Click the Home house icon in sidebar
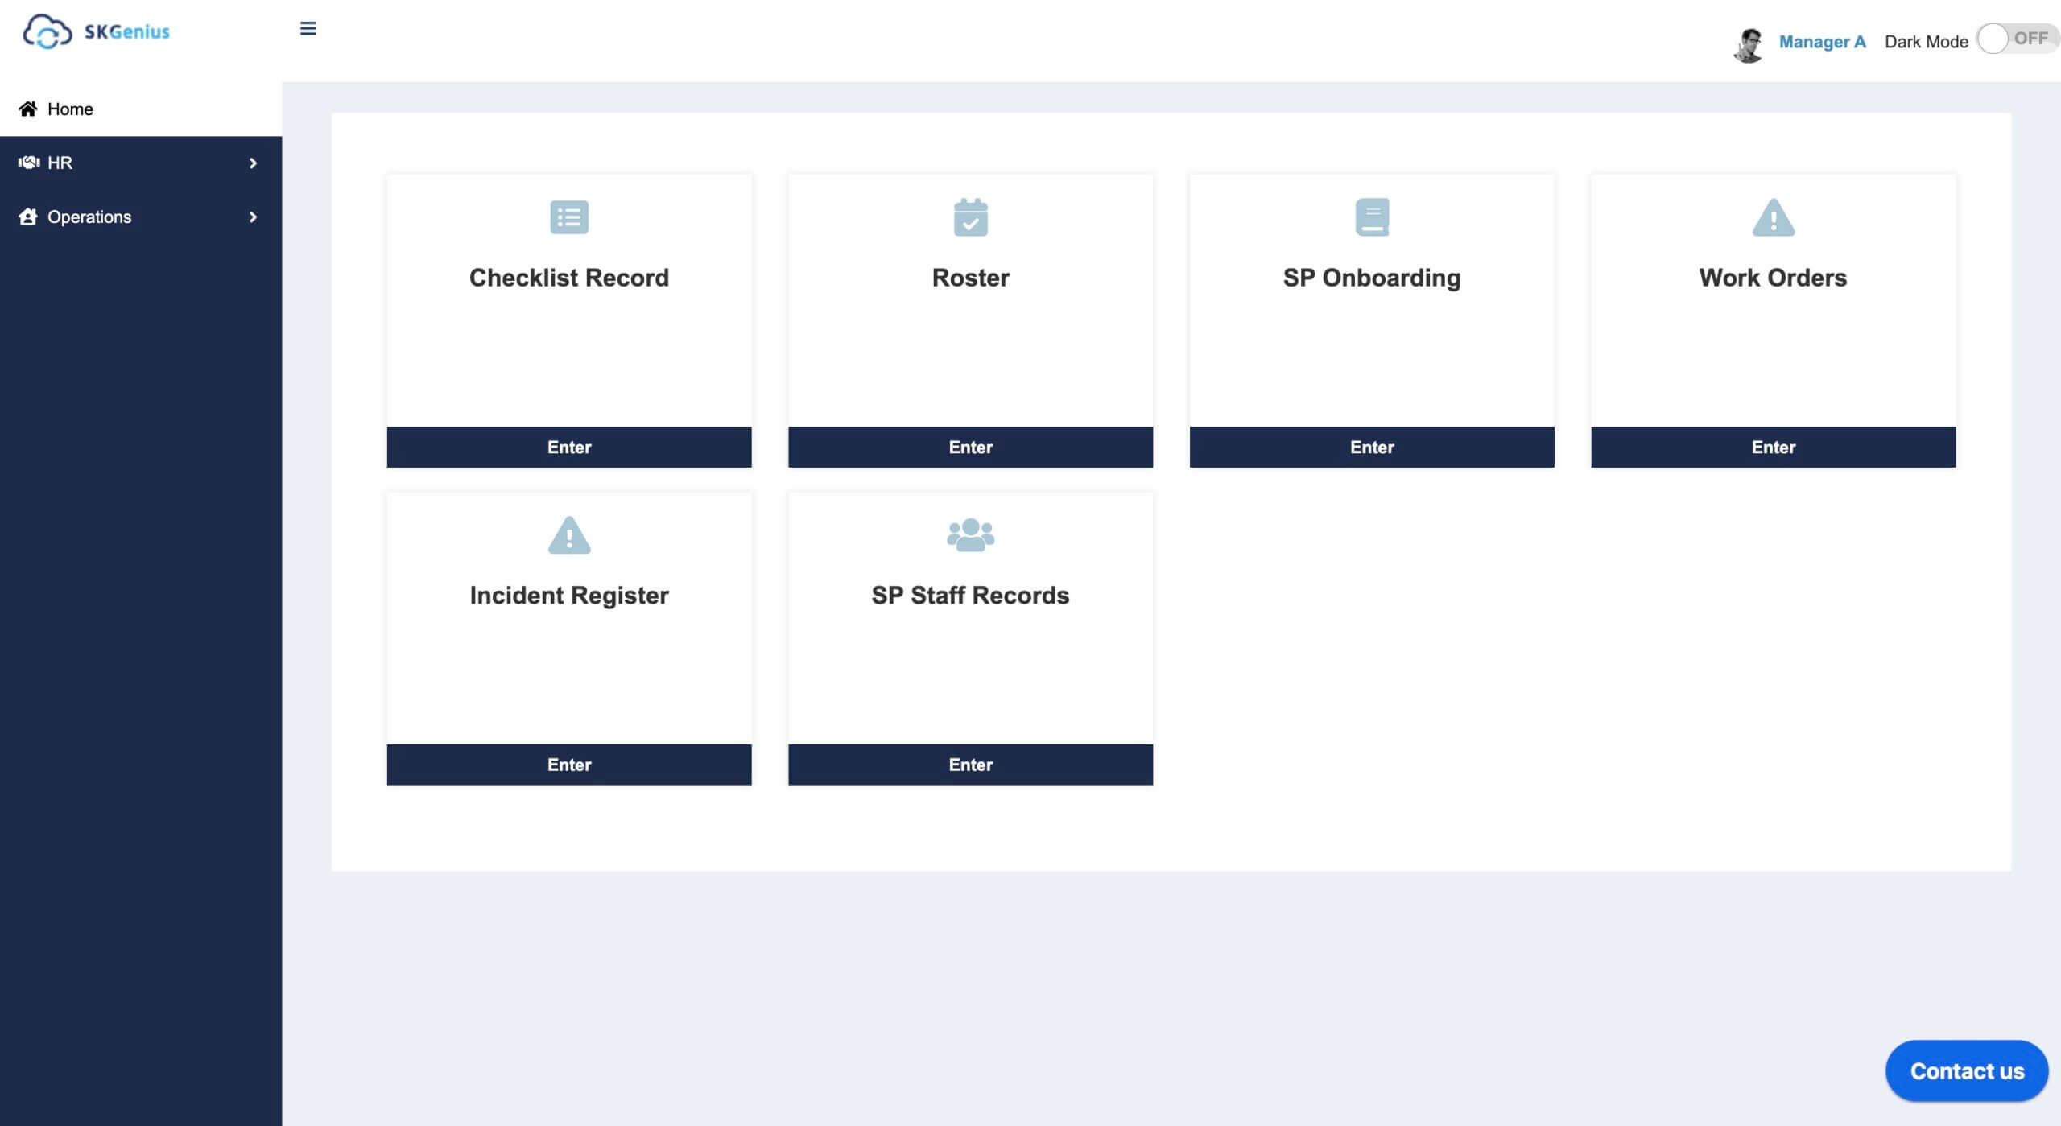Image resolution: width=2061 pixels, height=1126 pixels. [28, 109]
